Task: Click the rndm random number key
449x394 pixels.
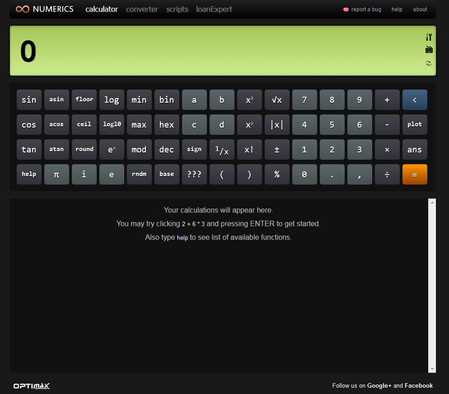Action: pos(139,174)
